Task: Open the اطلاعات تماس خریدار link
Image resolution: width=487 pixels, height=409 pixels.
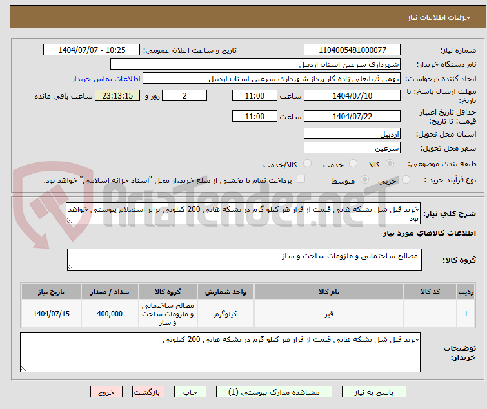Action: point(106,79)
